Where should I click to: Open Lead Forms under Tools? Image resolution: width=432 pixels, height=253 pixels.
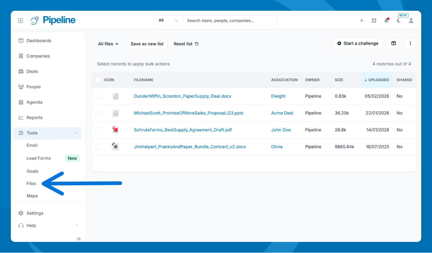click(x=39, y=158)
